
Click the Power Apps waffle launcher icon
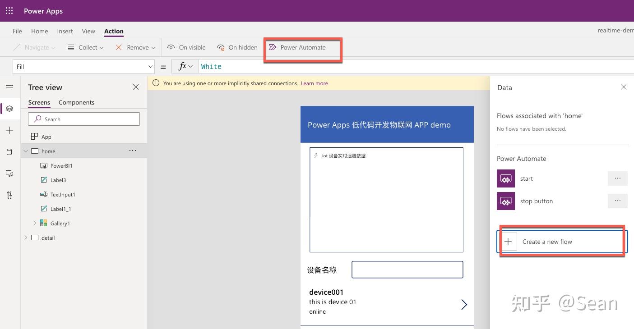9,10
